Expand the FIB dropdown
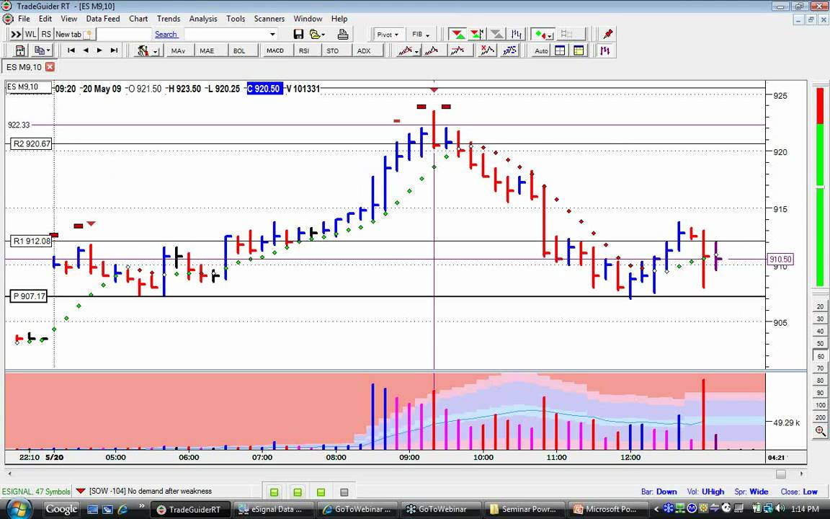Screen dimensions: 830x519 pyautogui.click(x=421, y=35)
